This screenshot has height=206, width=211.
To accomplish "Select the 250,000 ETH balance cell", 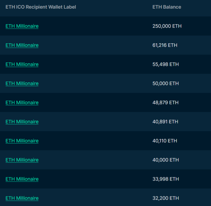I will click(x=167, y=26).
